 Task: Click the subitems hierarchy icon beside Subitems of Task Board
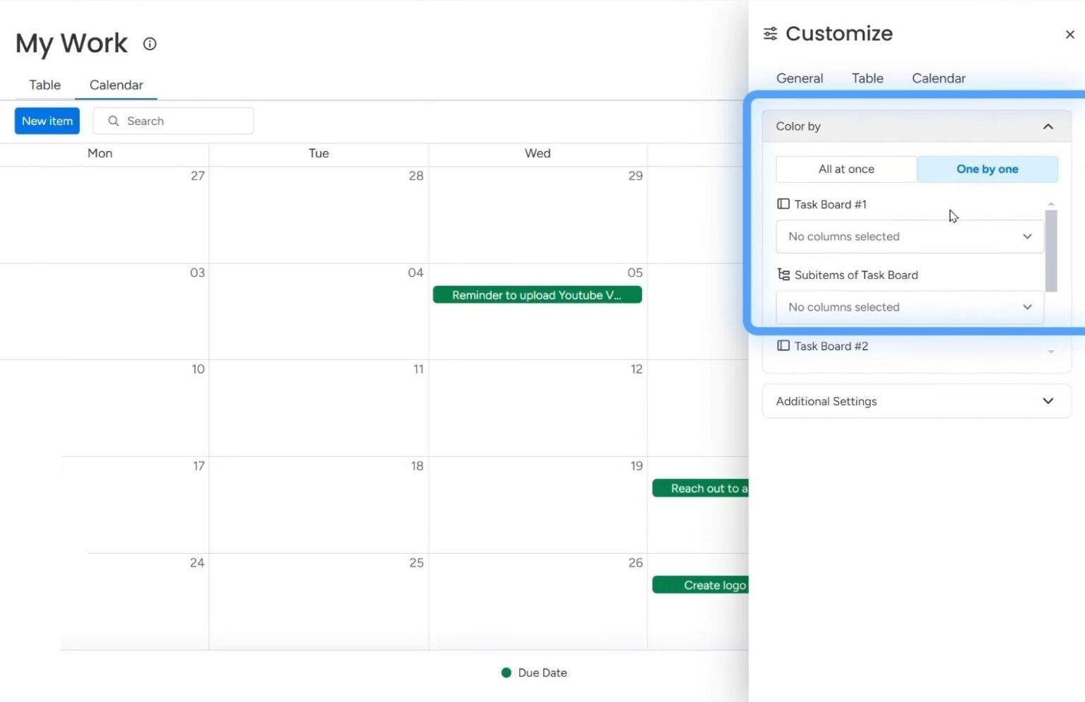coord(783,274)
